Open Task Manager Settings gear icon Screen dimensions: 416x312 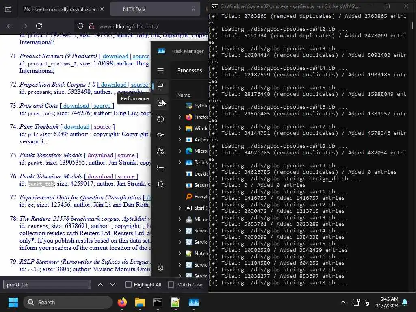tap(160, 268)
